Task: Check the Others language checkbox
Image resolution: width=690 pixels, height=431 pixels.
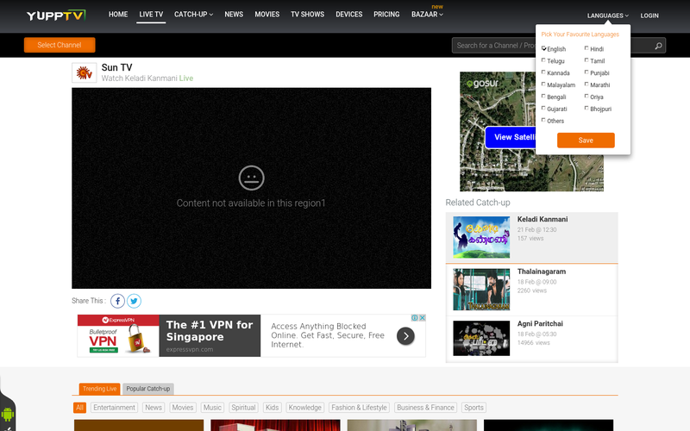Action: point(543,120)
